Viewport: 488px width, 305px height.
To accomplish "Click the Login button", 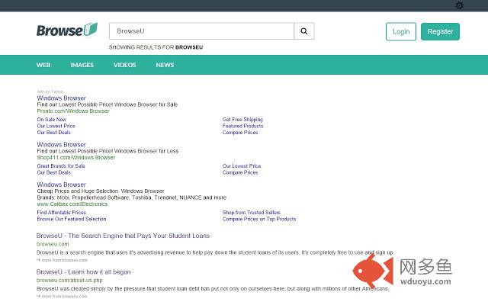I will (x=400, y=31).
